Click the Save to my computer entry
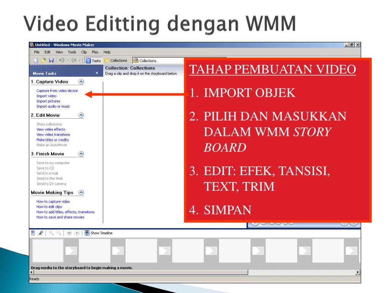Screen dimensions: 390x293 (x=53, y=163)
